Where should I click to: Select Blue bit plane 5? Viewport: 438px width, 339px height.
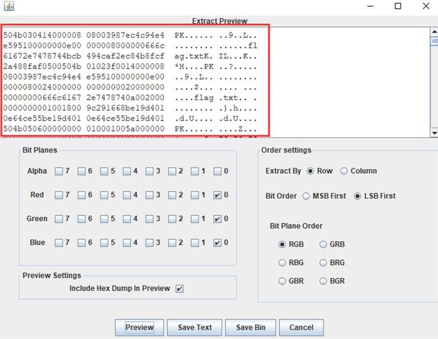[104, 243]
